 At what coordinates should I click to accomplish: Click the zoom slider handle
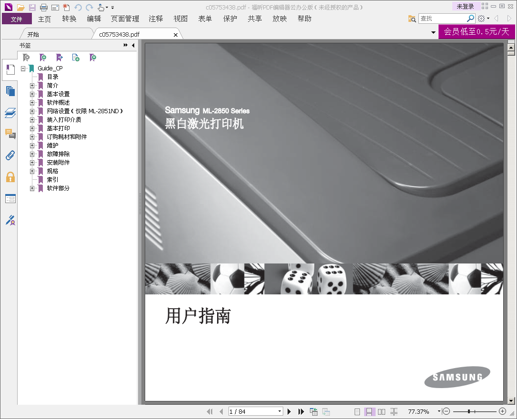[469, 411]
